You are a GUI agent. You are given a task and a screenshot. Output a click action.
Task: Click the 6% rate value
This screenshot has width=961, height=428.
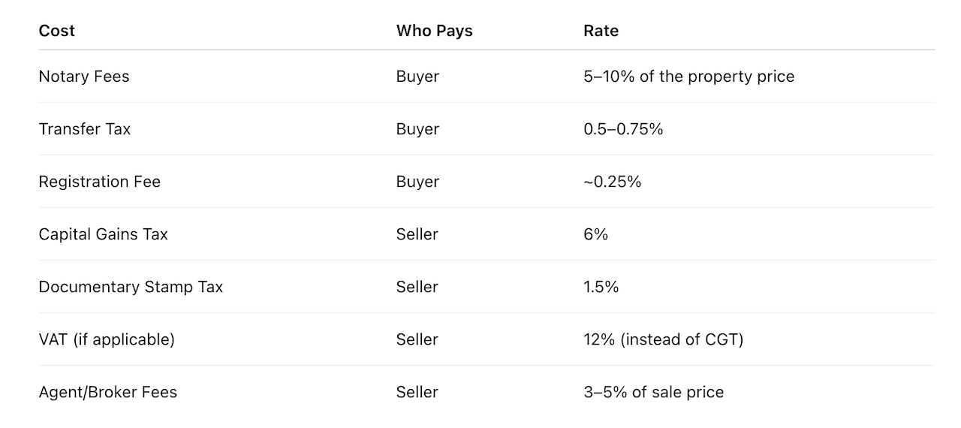pyautogui.click(x=595, y=234)
